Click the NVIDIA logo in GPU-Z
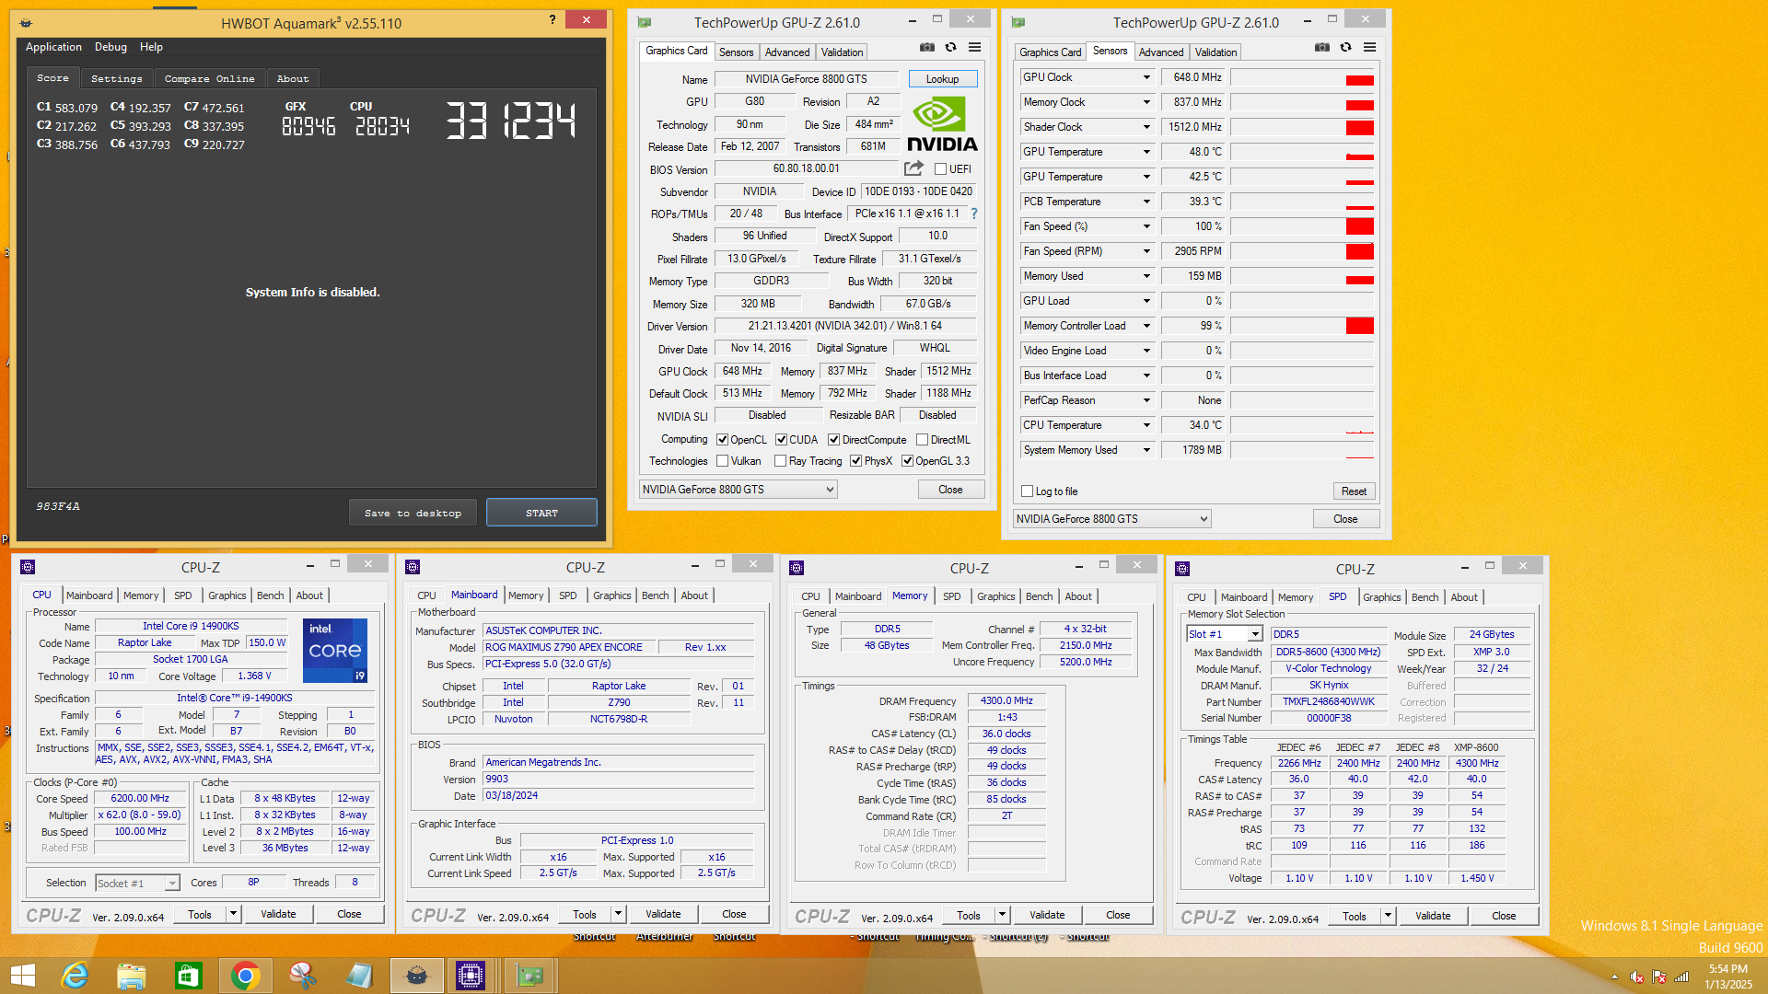Viewport: 1768px width, 994px height. coord(942,125)
